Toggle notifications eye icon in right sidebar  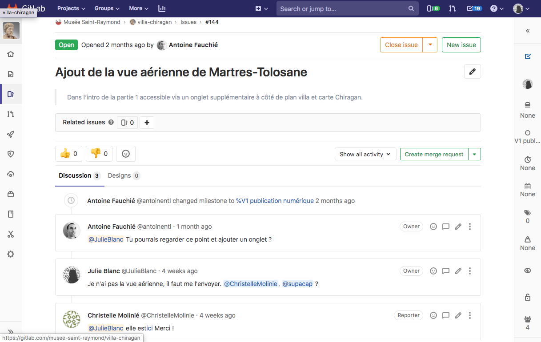pyautogui.click(x=528, y=270)
